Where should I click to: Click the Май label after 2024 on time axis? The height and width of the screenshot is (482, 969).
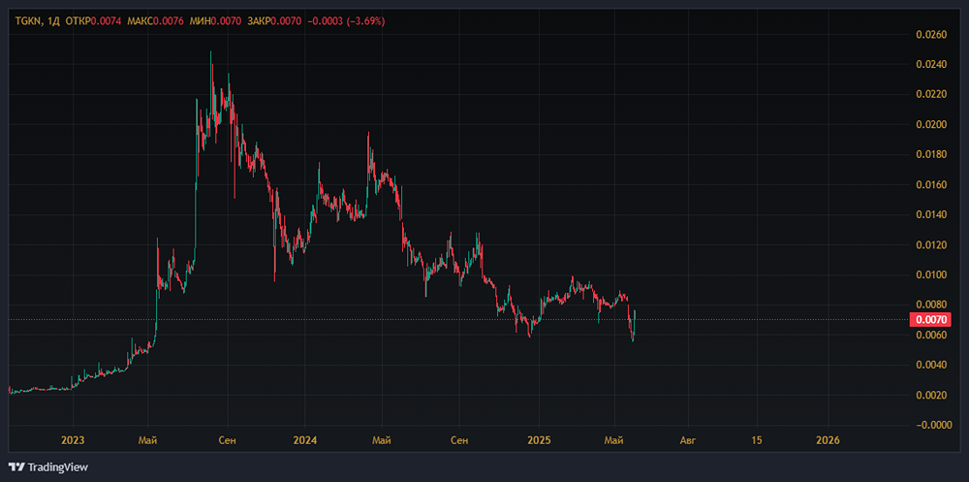click(381, 440)
